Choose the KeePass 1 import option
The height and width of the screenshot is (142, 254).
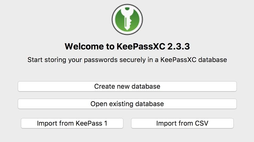click(72, 123)
